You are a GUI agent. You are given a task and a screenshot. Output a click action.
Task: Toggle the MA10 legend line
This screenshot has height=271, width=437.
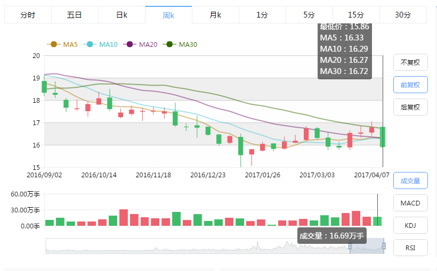click(101, 44)
